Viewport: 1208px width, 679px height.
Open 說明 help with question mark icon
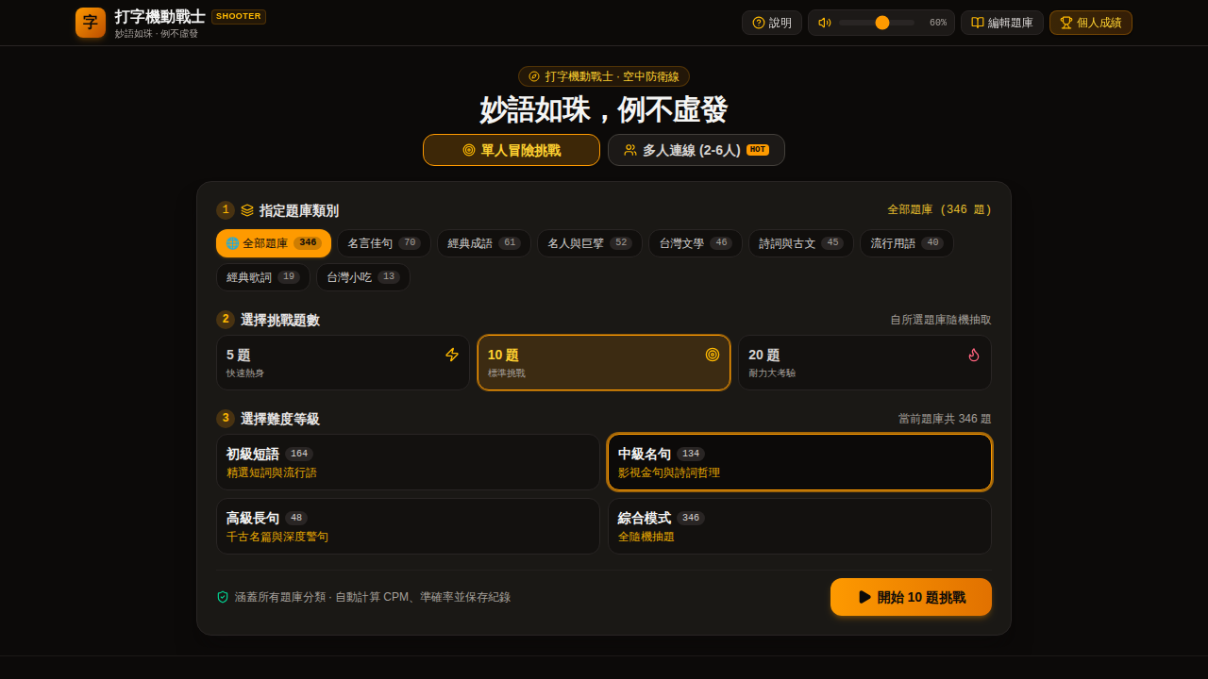772,23
